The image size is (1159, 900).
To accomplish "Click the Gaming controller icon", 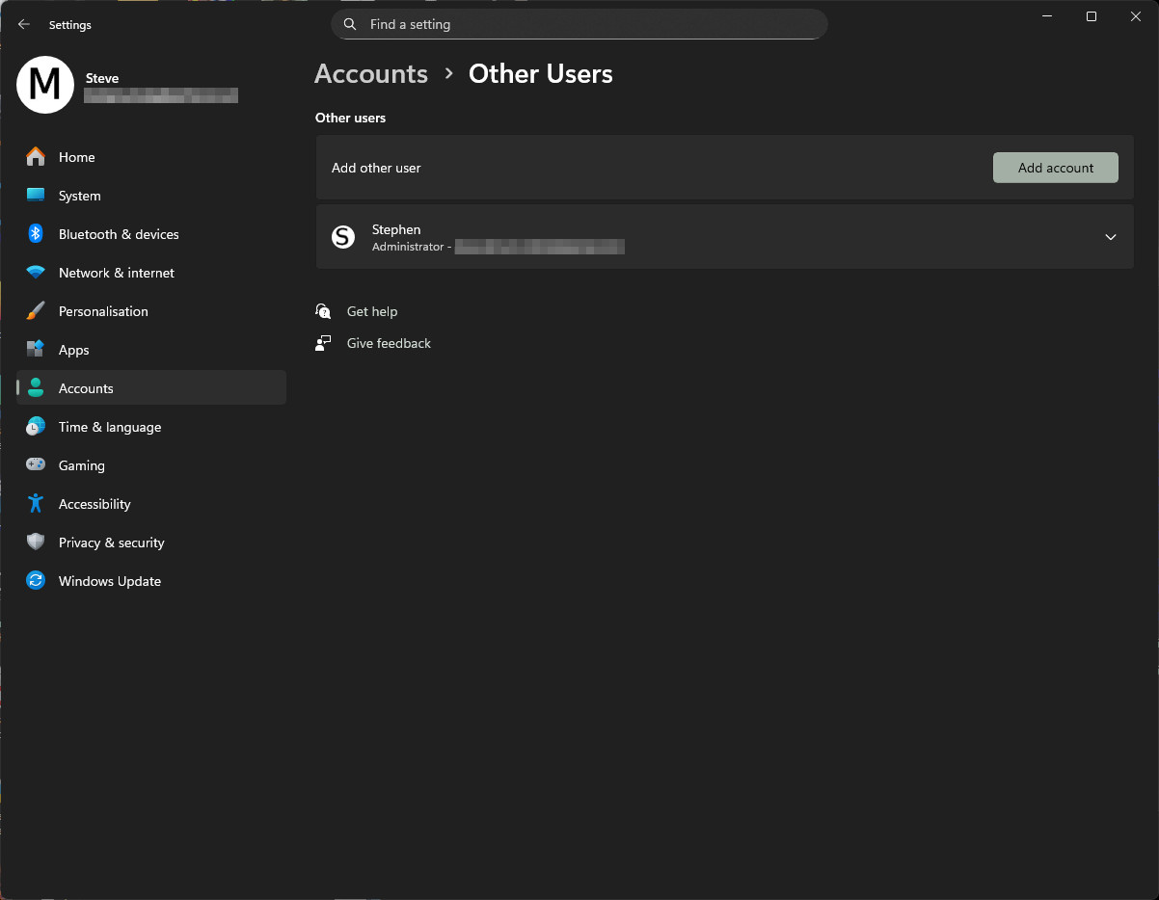I will (x=36, y=465).
